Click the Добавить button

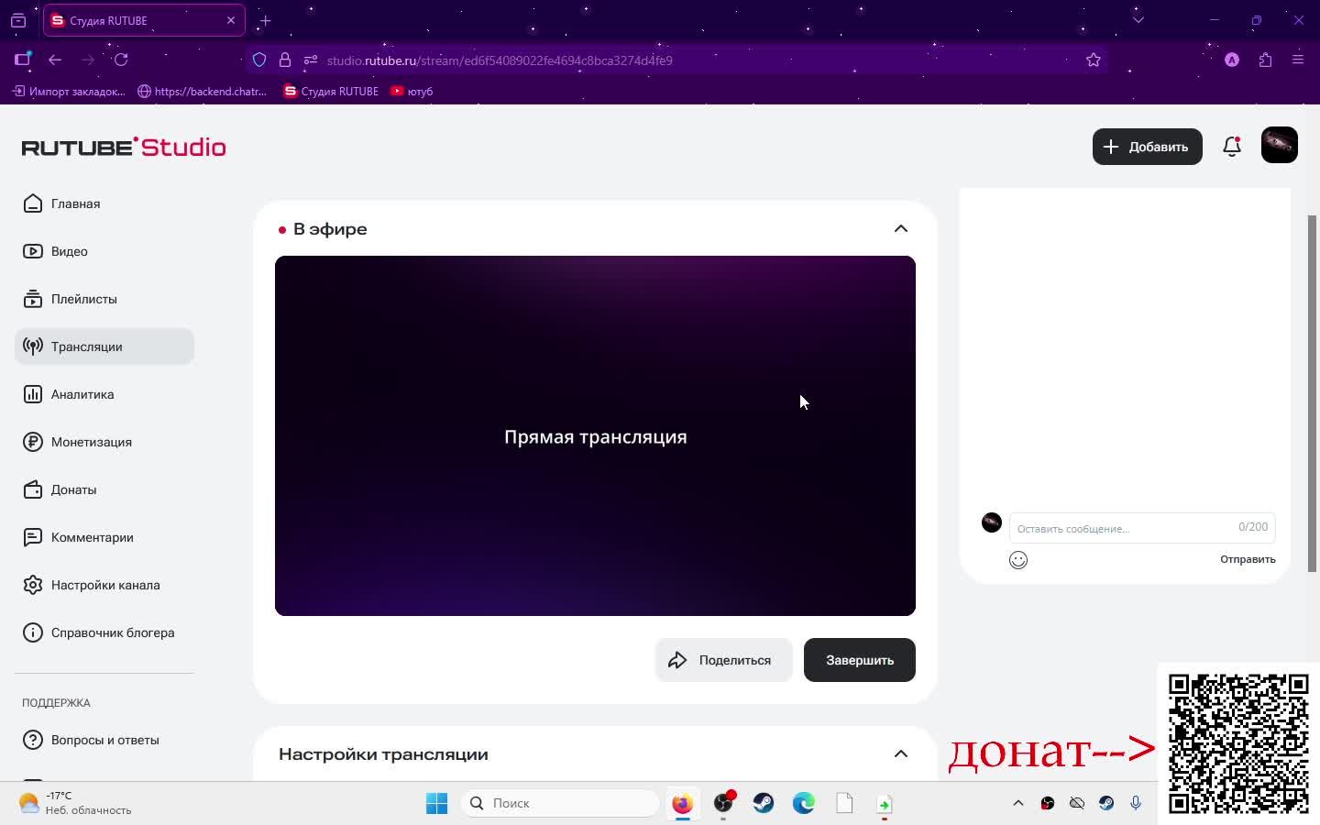click(1147, 147)
